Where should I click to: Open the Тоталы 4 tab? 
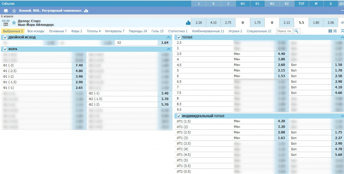pos(93,31)
